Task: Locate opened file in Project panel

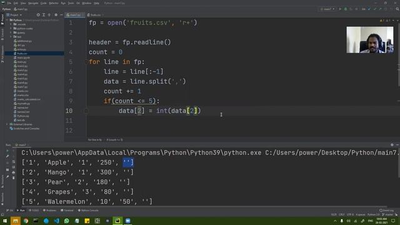Action: coord(38,15)
